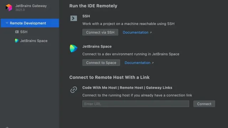228x128 pixels.
Task: Click the 'JetBrains Gateway' title text
Action: pos(31,6)
